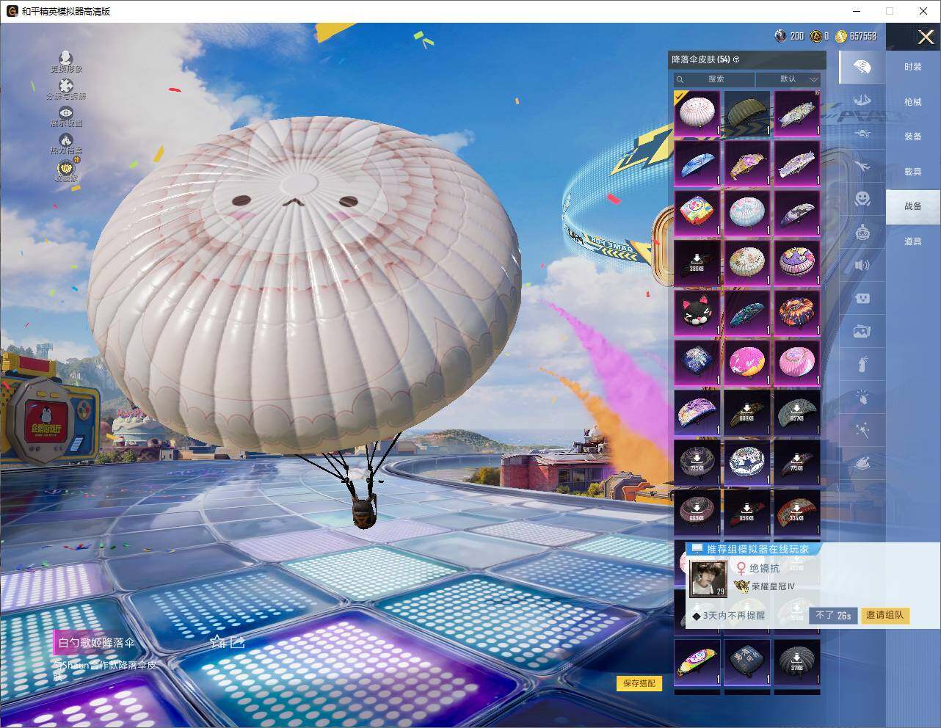Open the 载具 tab

click(x=913, y=172)
